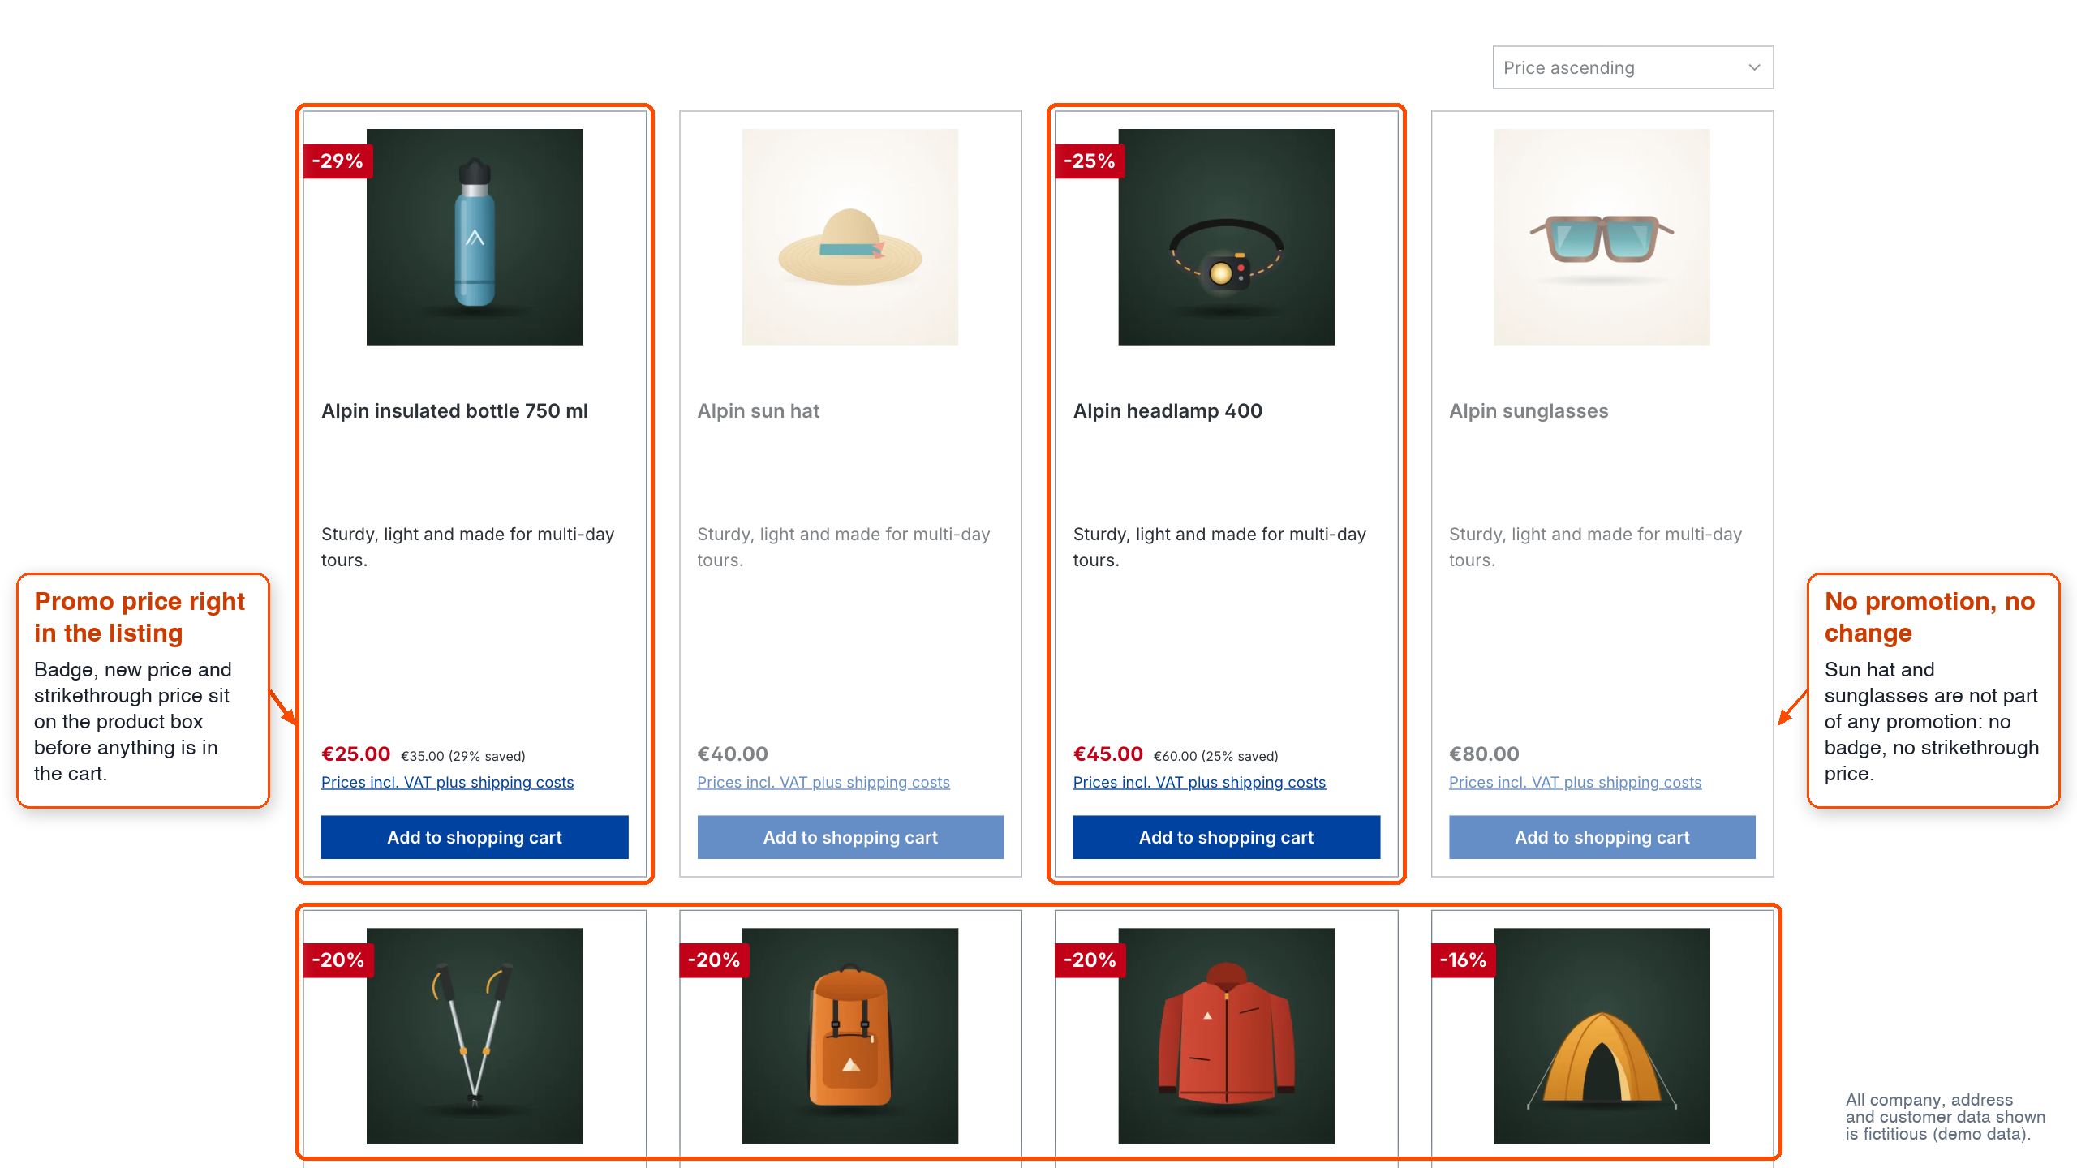
Task: Click the Alpin headlamp 400 title
Action: (1168, 411)
